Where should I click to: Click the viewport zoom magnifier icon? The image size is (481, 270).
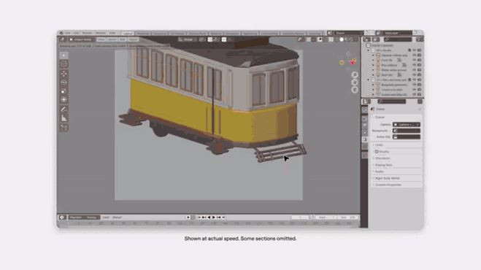click(x=355, y=75)
